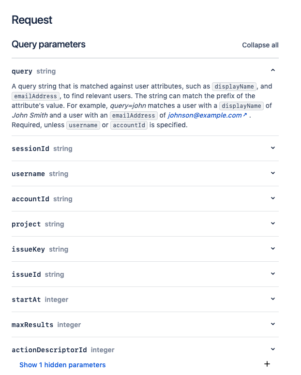Image resolution: width=301 pixels, height=375 pixels.
Task: Click the maxResults parameter row label
Action: (32, 325)
